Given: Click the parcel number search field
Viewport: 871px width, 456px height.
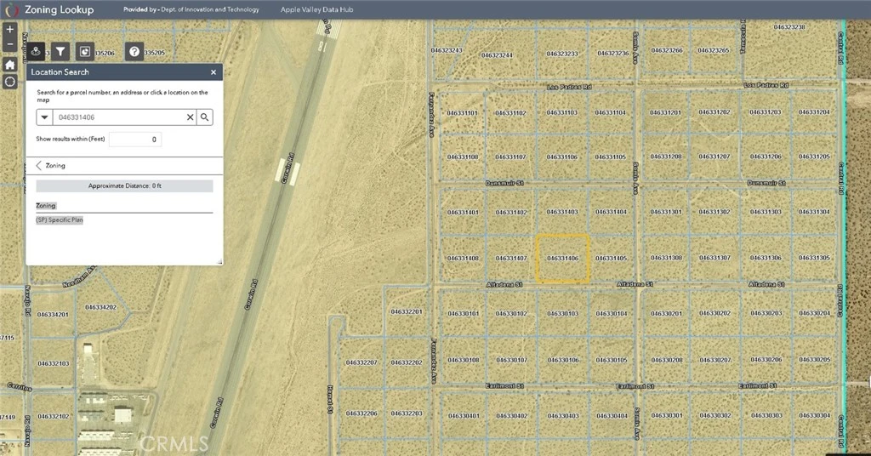Looking at the screenshot, I should click(x=119, y=117).
